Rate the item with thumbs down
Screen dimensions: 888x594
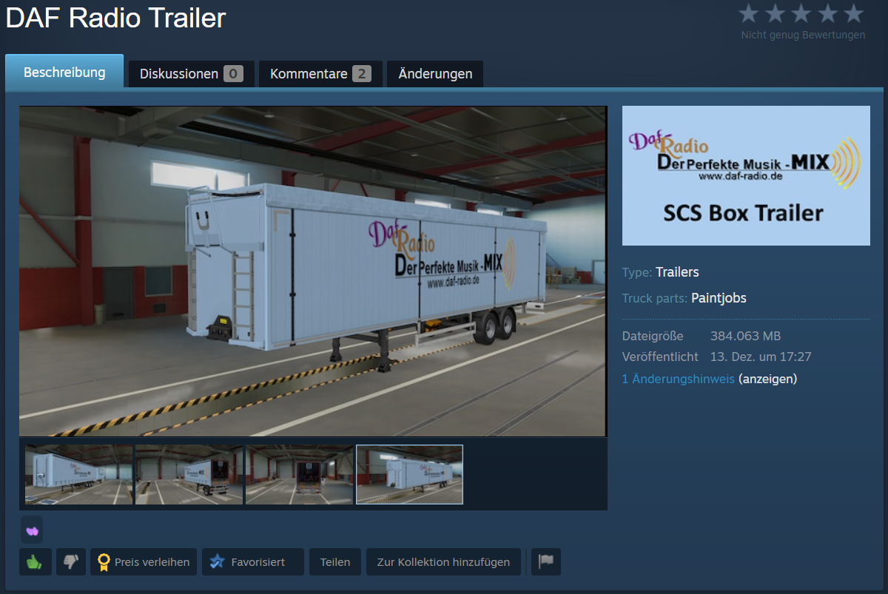71,562
